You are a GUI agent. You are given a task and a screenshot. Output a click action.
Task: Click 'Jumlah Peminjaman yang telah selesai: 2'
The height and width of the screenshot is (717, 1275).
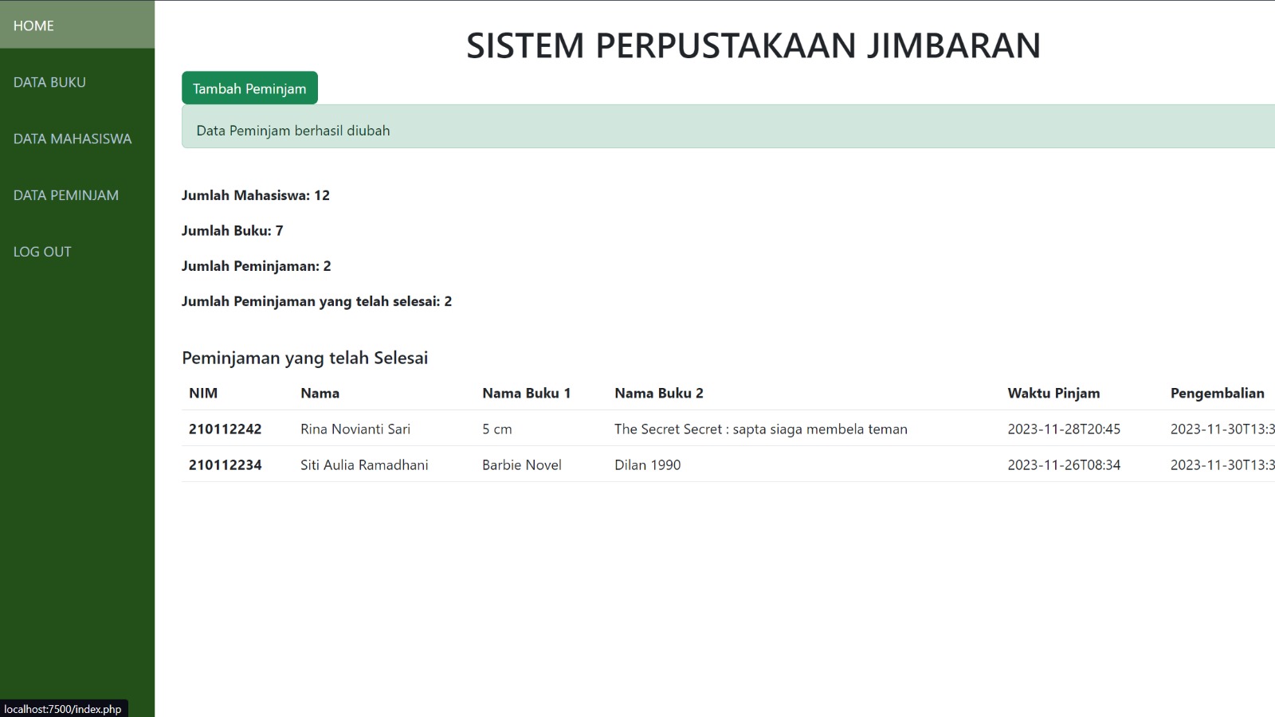tap(317, 301)
